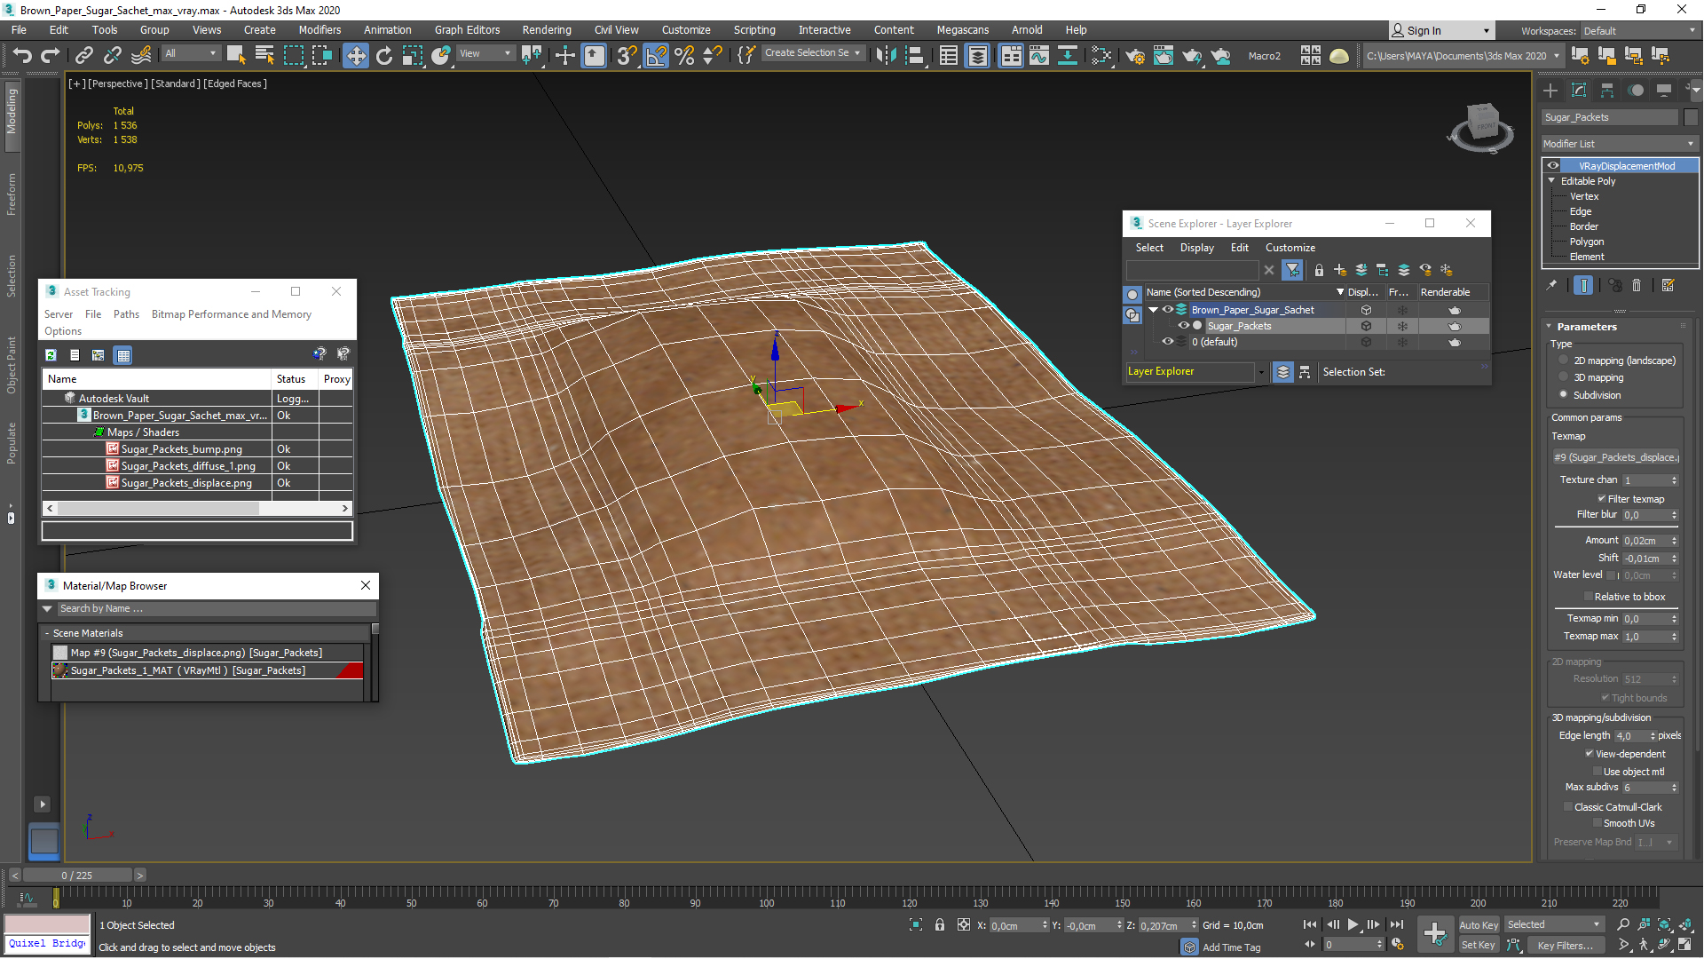Click Remove modifier trash icon

click(1637, 285)
